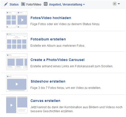This screenshot has width=126, height=117.
Task: Click the Angebot, Veranstaltung icon
Action: pos(46,4)
